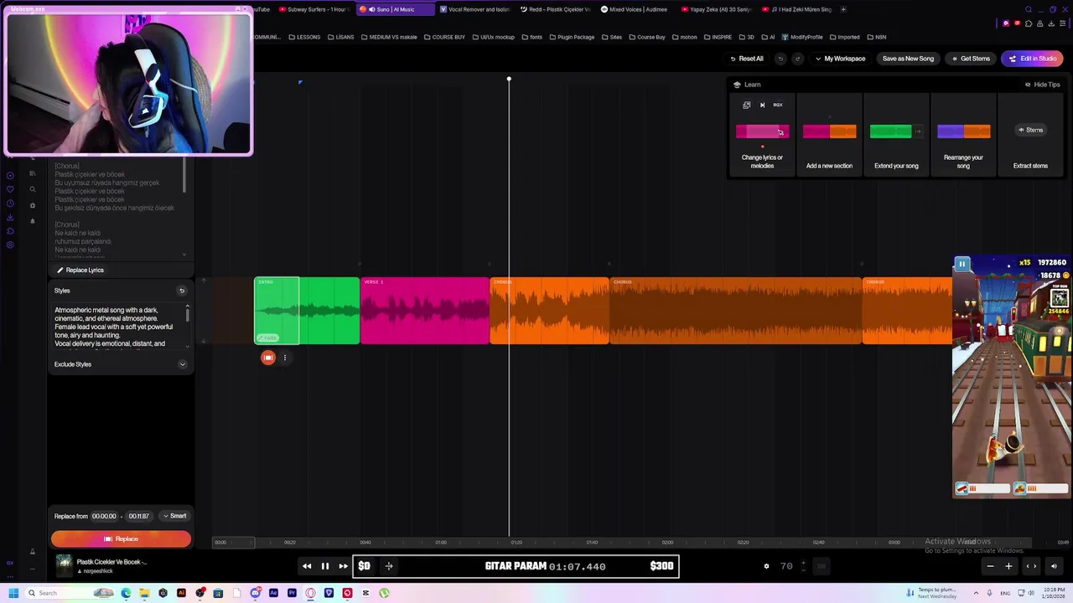Hide the Learn tips panel
This screenshot has width=1073, height=603.
(x=1042, y=85)
